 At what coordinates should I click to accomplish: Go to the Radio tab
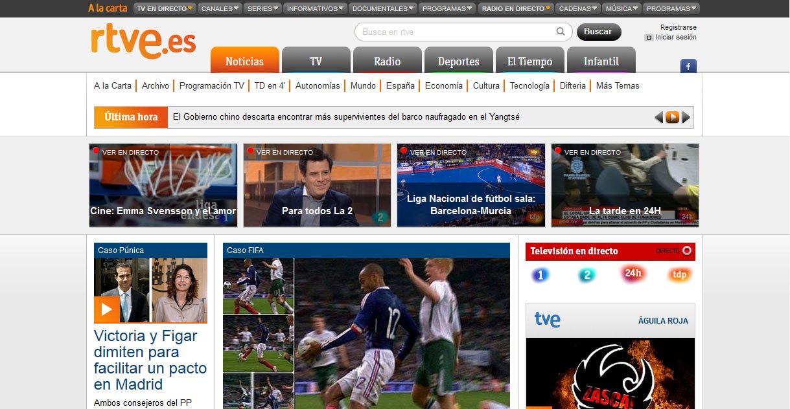coord(388,60)
